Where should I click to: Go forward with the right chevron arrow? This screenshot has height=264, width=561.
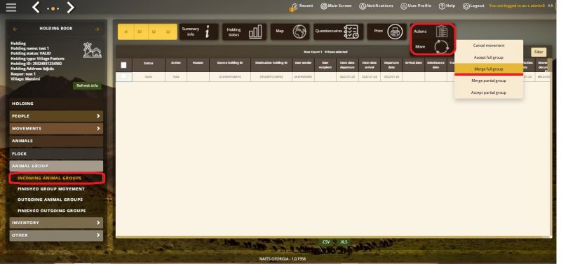coord(71,7)
